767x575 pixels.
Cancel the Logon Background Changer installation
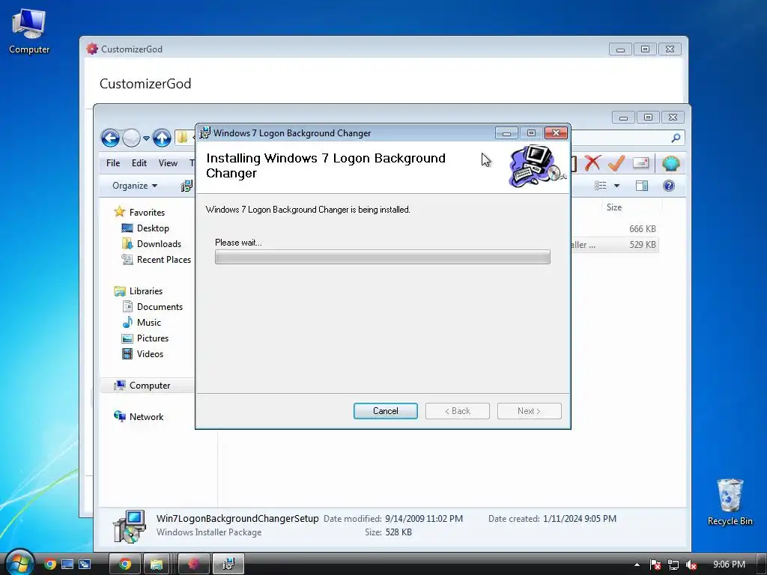pyautogui.click(x=386, y=411)
